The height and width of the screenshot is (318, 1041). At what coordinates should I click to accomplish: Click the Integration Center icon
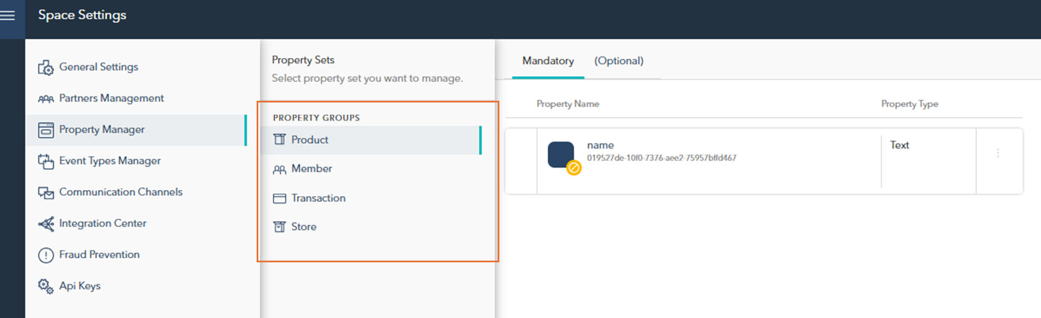pos(46,224)
